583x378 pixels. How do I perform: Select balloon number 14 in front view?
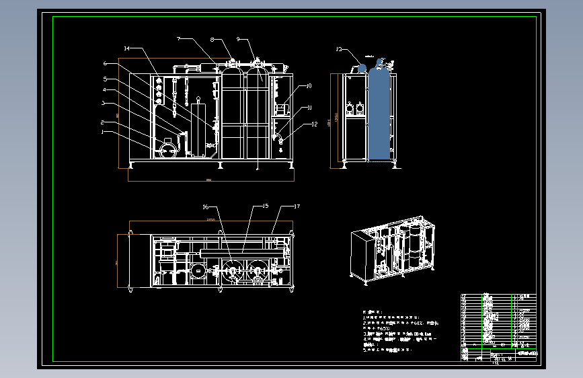[x=127, y=48]
